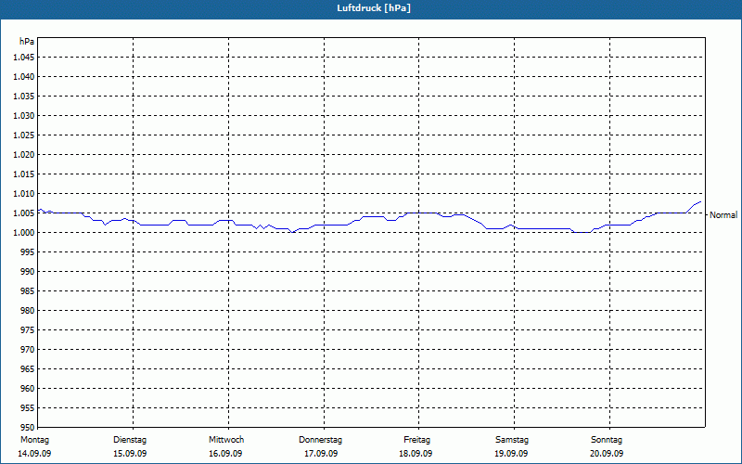Click the date 15.09.09
The height and width of the screenshot is (464, 742).
point(130,454)
